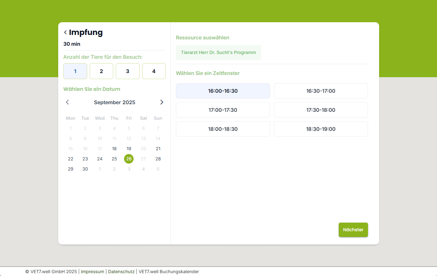This screenshot has height=276, width=437.
Task: Pick 4 animals for the visit
Action: (x=154, y=71)
